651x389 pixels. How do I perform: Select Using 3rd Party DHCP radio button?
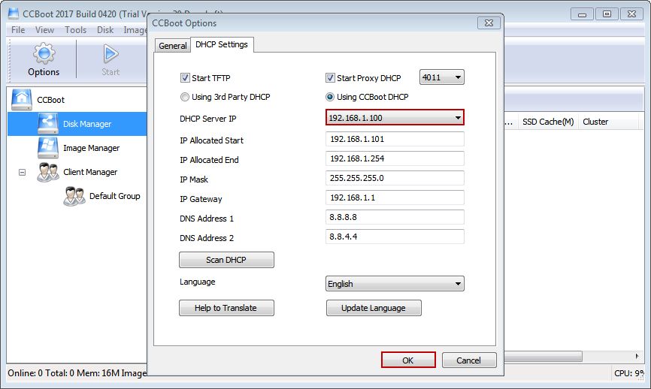[185, 97]
